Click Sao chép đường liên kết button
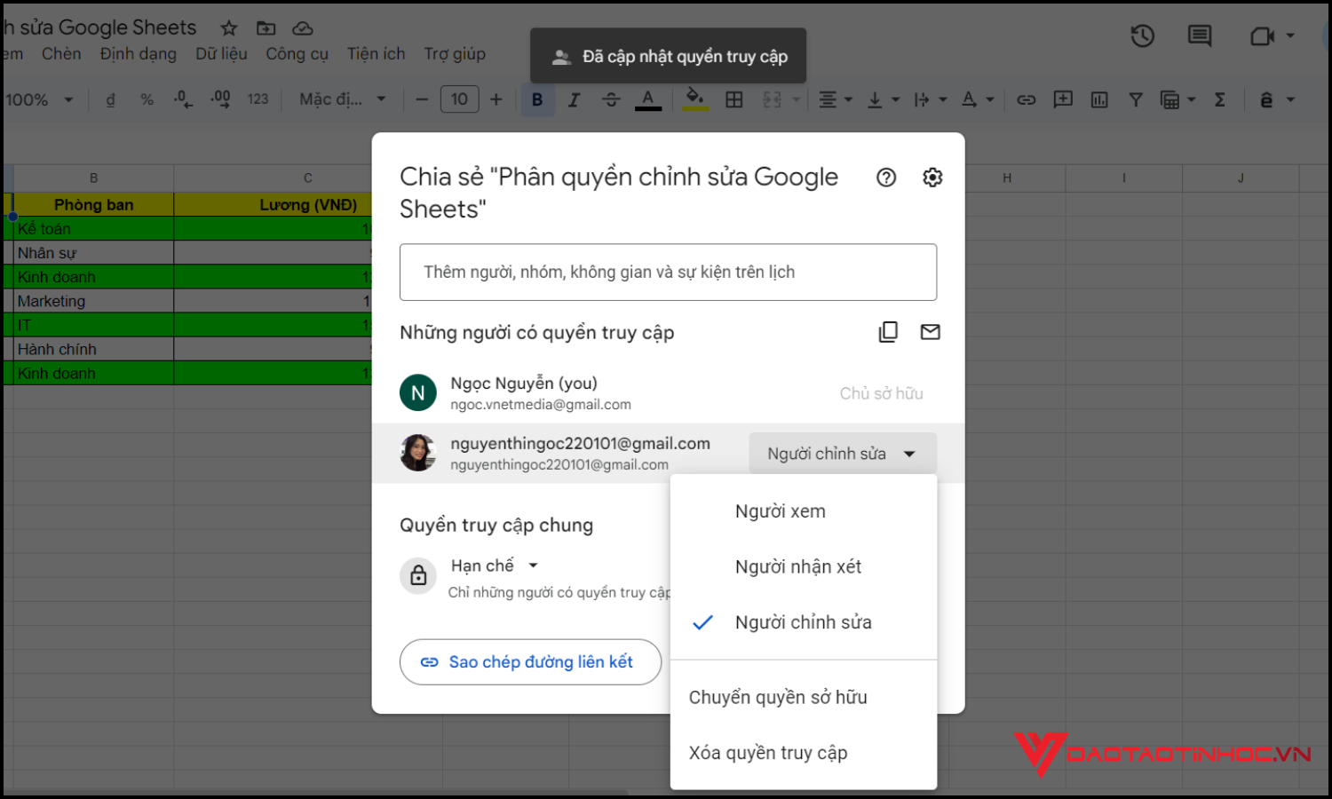The height and width of the screenshot is (799, 1332). click(x=530, y=661)
